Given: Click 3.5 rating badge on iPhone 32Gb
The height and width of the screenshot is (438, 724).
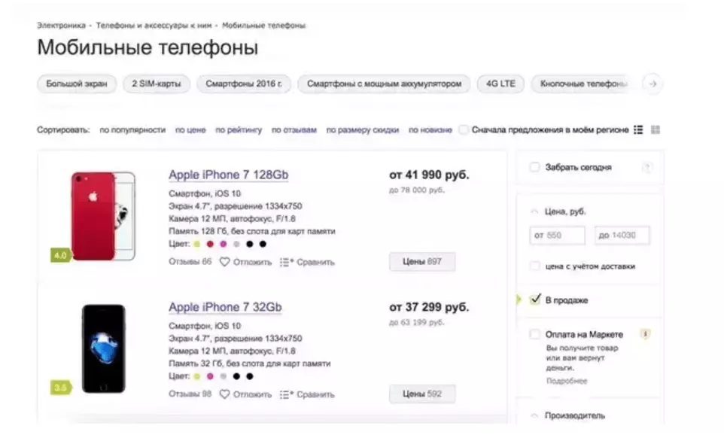Looking at the screenshot, I should tap(60, 388).
